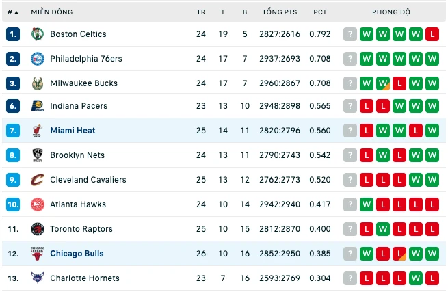Open the Chicago Bulls team link
This screenshot has width=448, height=292.
click(x=77, y=254)
